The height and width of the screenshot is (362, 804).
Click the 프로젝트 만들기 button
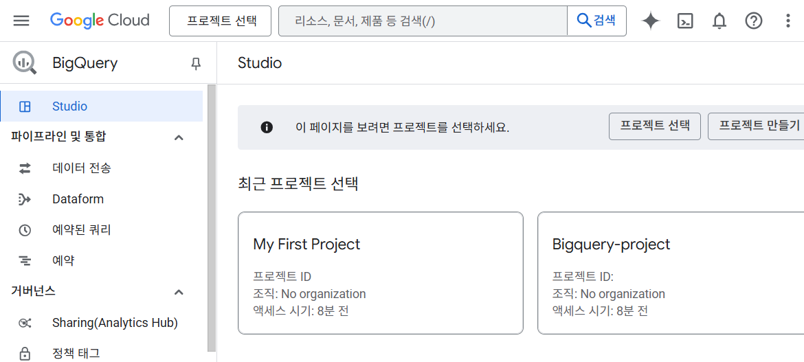point(756,126)
